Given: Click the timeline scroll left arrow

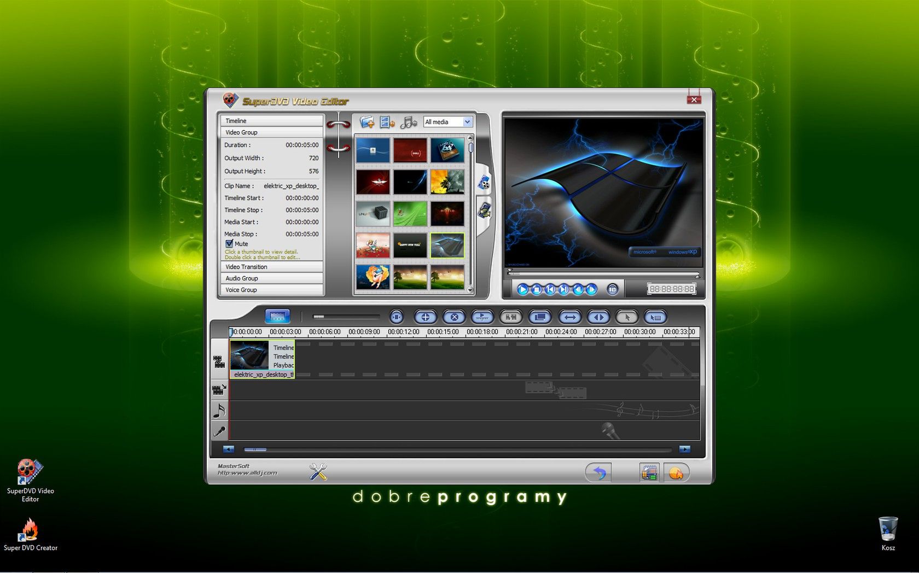Looking at the screenshot, I should 229,449.
